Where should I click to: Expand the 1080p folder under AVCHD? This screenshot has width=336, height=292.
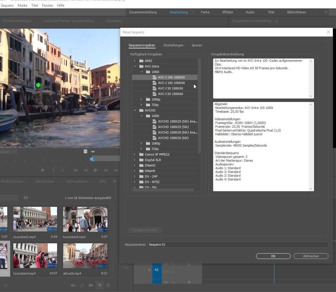141,143
